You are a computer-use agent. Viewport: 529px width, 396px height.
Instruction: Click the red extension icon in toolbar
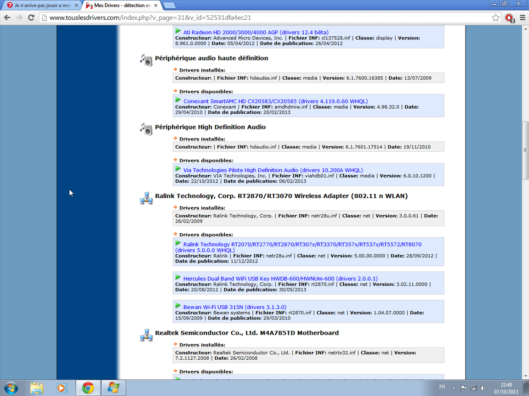(509, 17)
